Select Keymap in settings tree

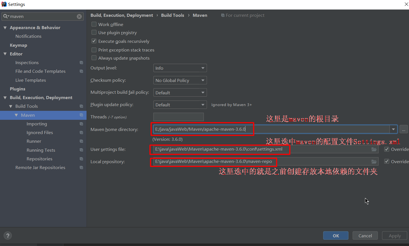pyautogui.click(x=18, y=45)
